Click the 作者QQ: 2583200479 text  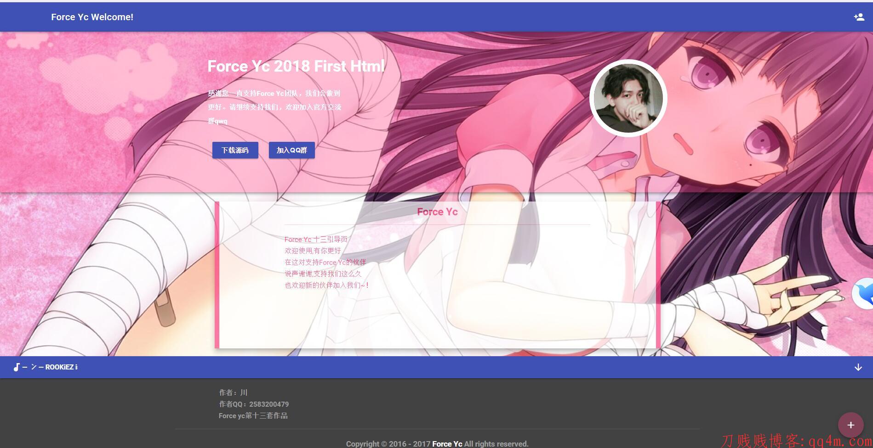pos(254,404)
